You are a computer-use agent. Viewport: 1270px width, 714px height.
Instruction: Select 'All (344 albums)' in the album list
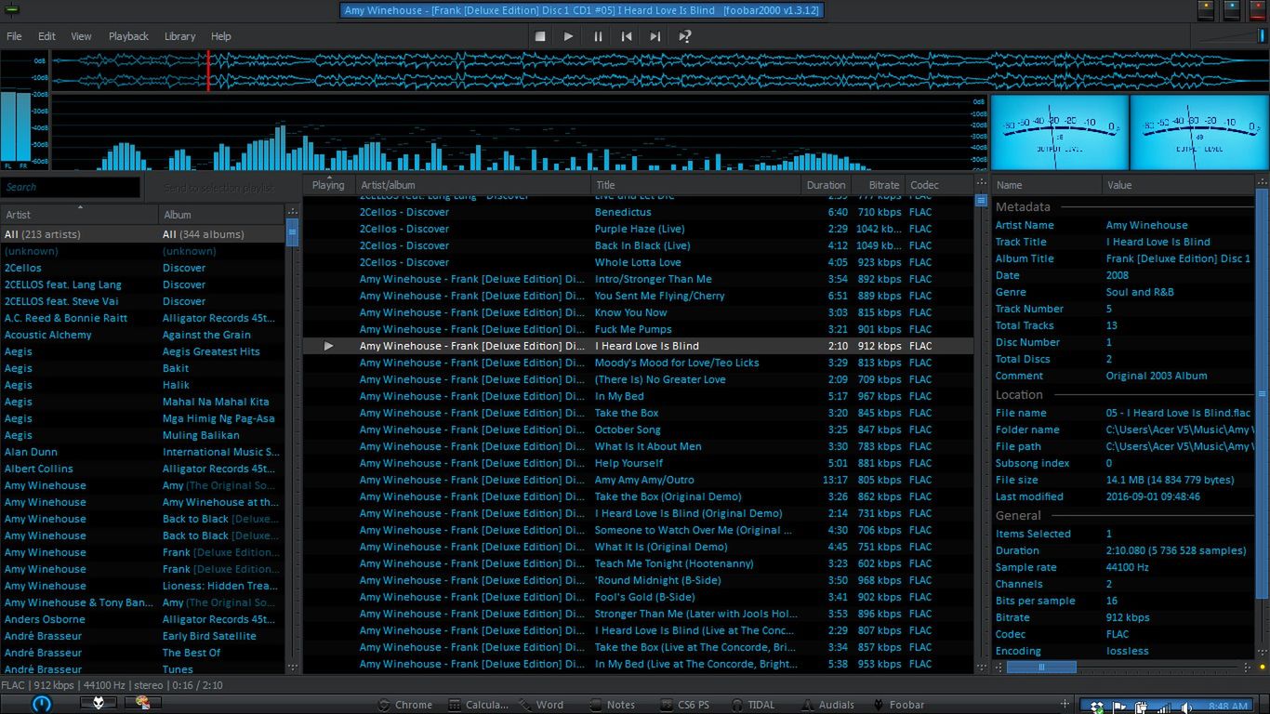204,234
